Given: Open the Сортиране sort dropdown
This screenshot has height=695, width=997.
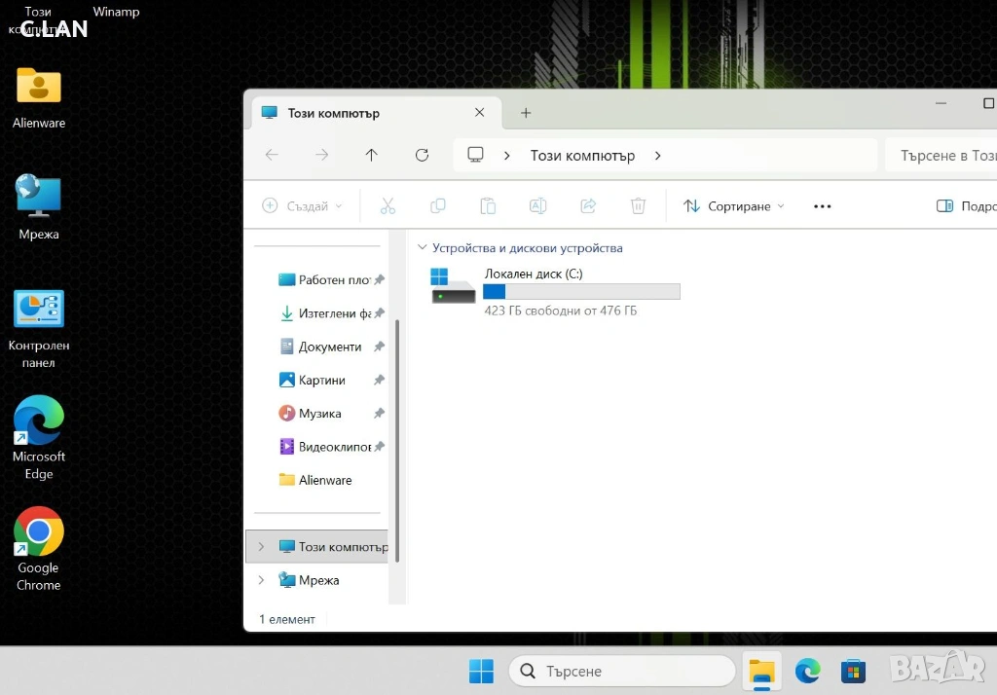Looking at the screenshot, I should tap(733, 206).
